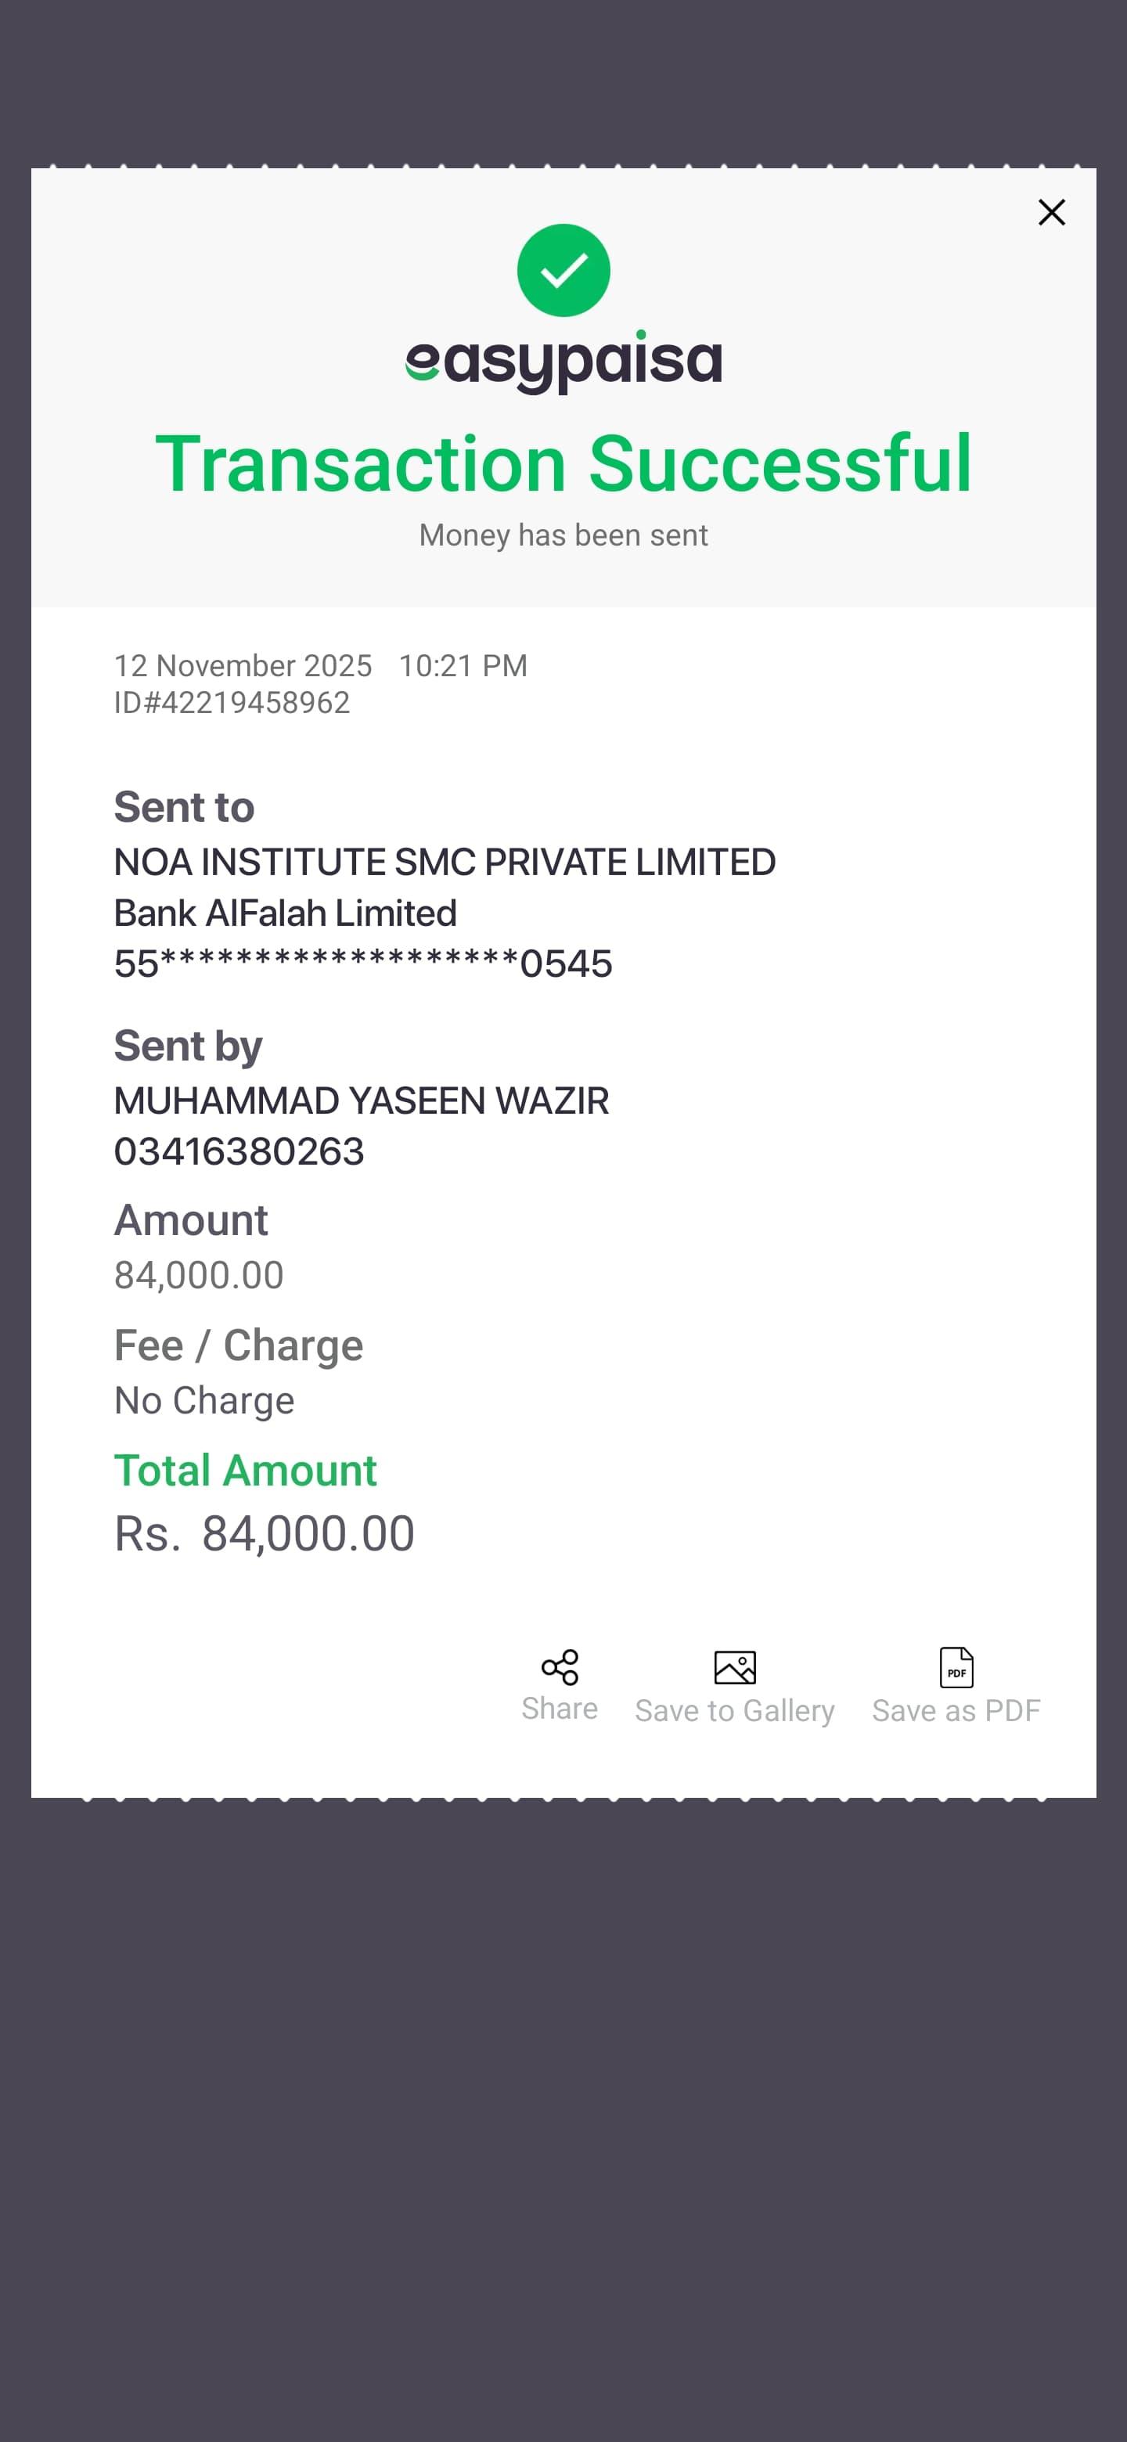Image resolution: width=1127 pixels, height=2442 pixels.
Task: Tap the Save to Gallery picture icon
Action: (x=735, y=1667)
